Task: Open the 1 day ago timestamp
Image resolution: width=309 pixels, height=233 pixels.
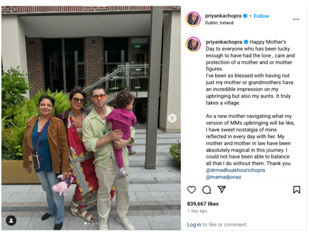Action: pos(197,211)
